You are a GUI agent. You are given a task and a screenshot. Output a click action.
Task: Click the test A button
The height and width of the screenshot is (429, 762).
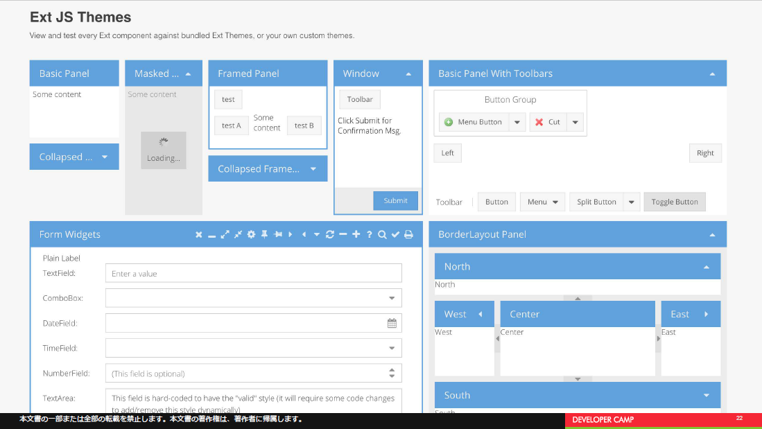coord(232,125)
